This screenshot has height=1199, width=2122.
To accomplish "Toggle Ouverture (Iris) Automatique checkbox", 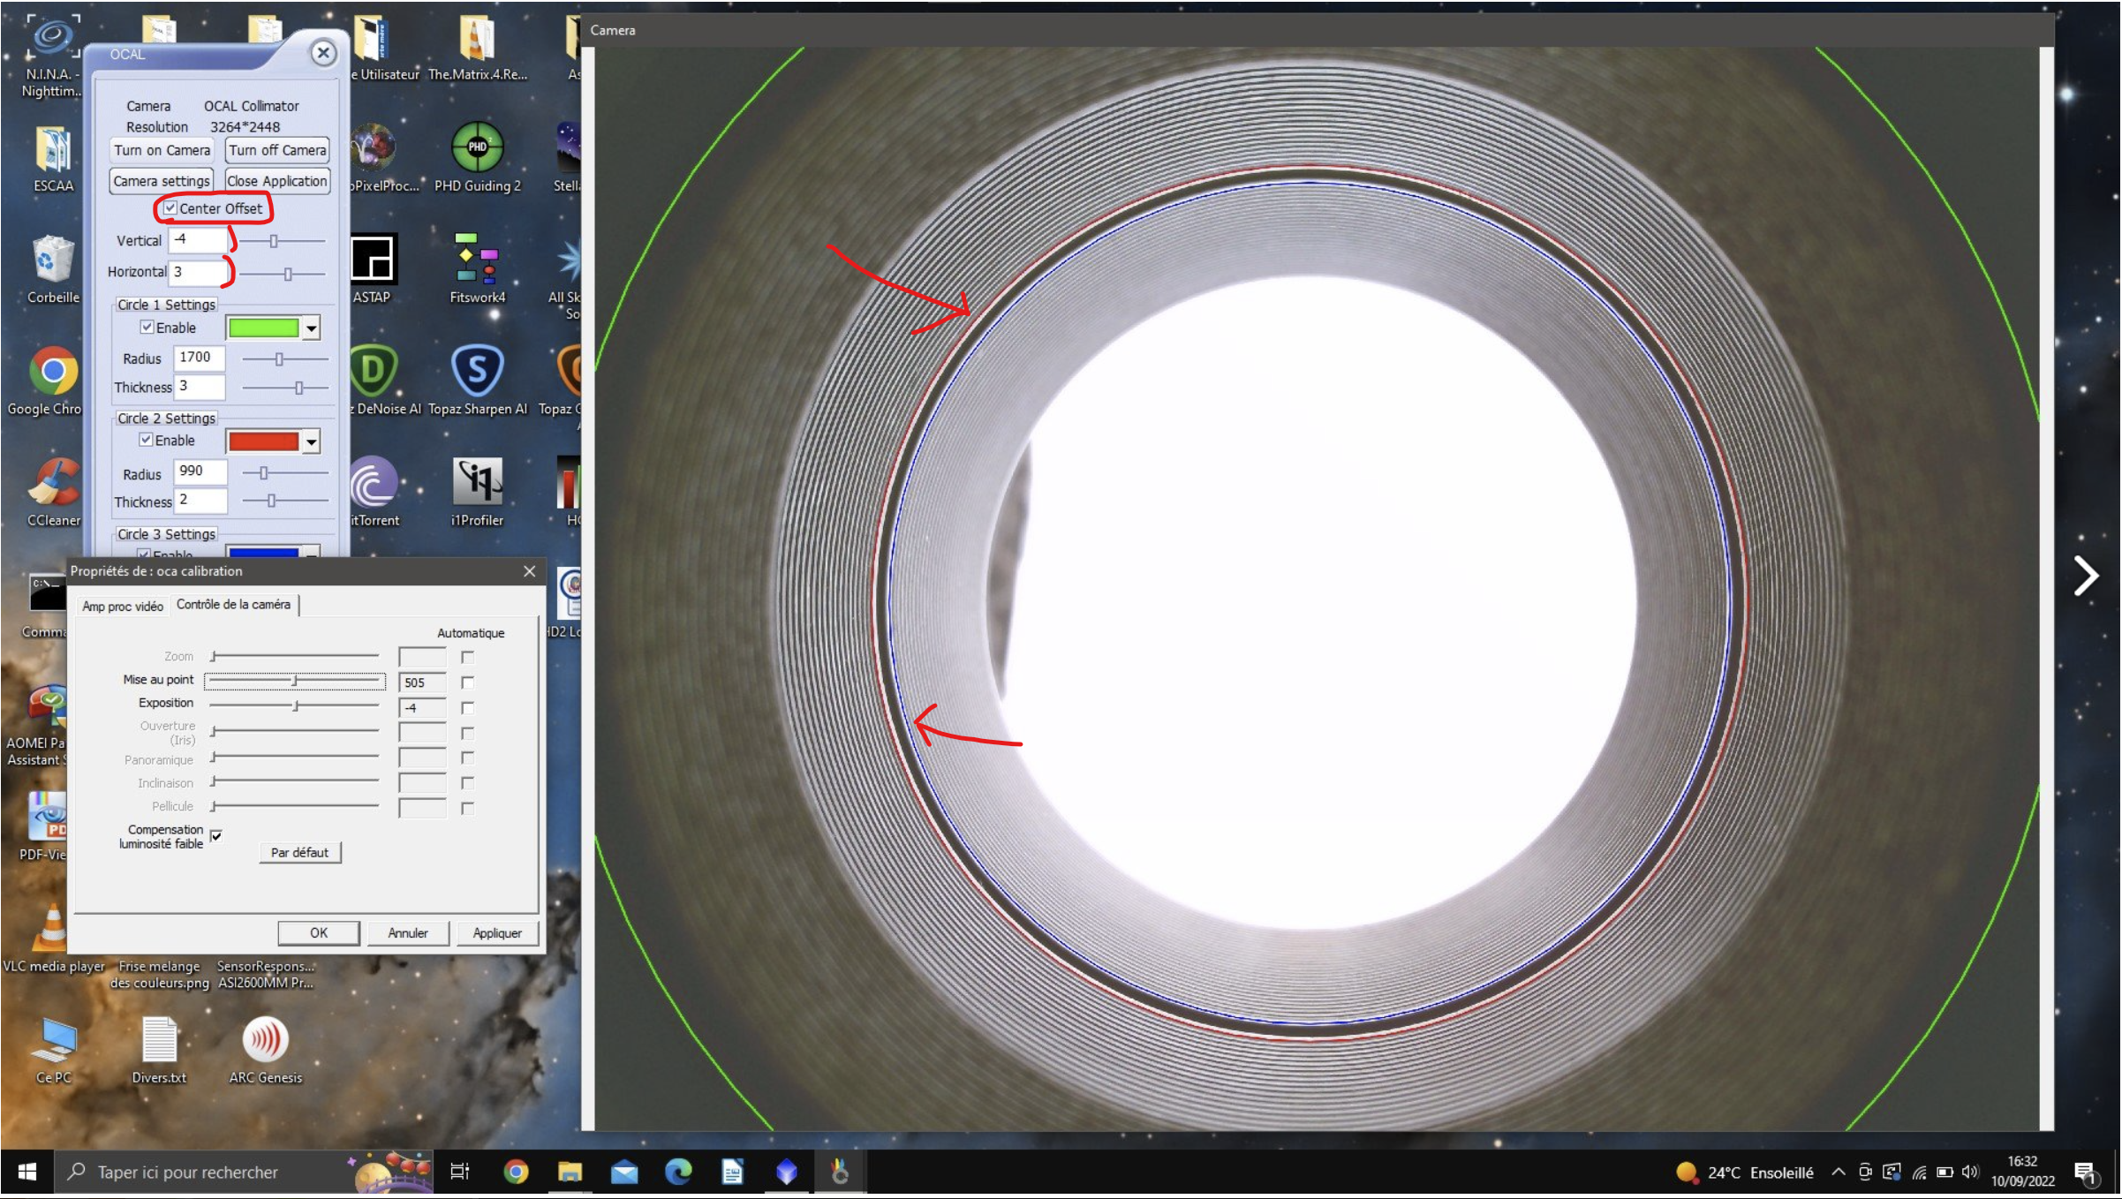I will click(x=468, y=733).
